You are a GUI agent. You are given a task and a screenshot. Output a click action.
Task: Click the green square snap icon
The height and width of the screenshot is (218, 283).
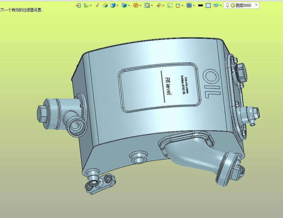[170, 6]
